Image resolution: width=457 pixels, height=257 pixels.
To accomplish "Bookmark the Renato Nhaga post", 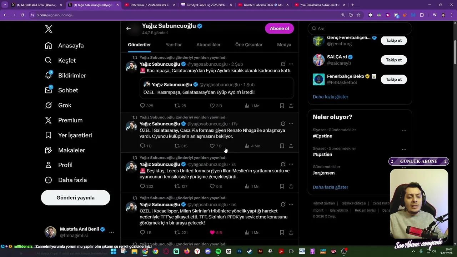I will 282,146.
